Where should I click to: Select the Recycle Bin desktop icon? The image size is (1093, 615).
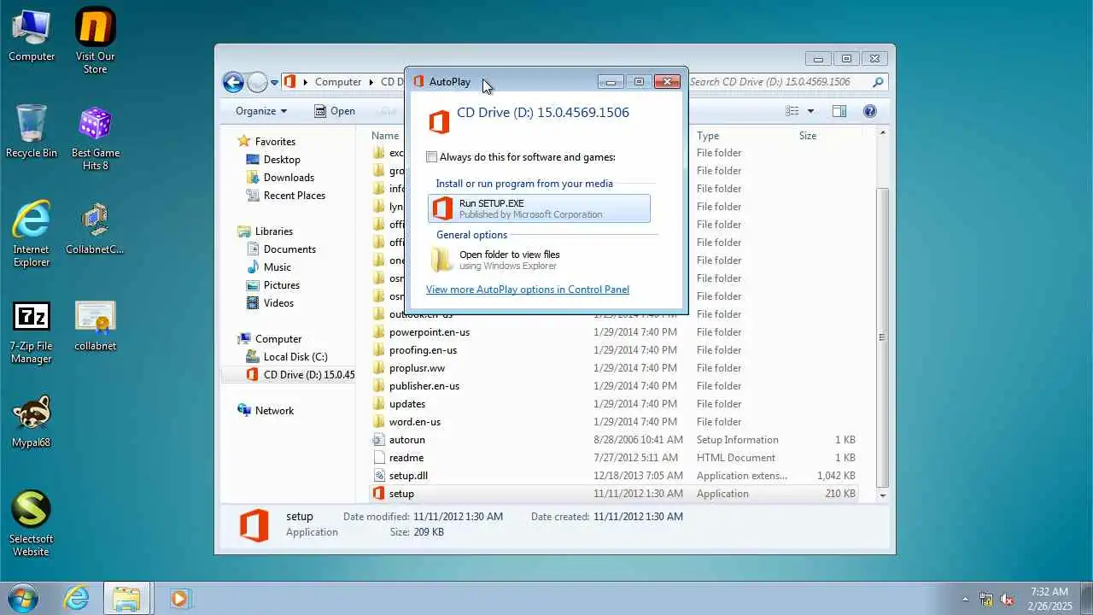[32, 132]
